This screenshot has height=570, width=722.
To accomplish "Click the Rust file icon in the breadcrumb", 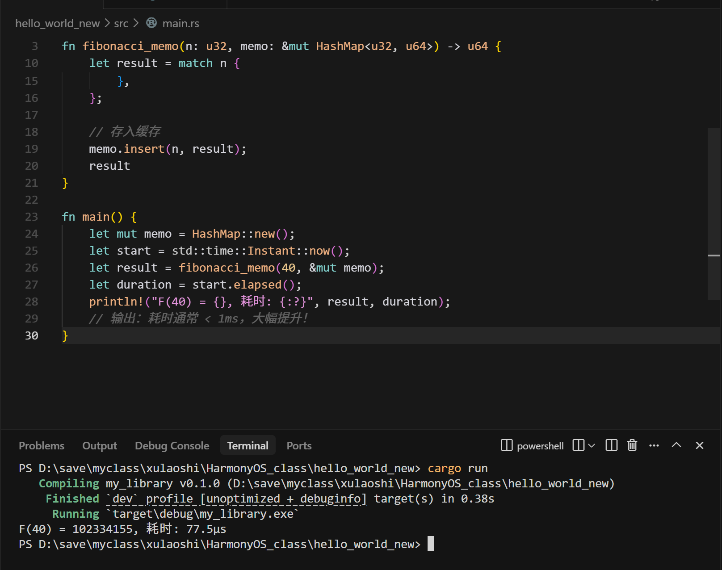I will (151, 23).
